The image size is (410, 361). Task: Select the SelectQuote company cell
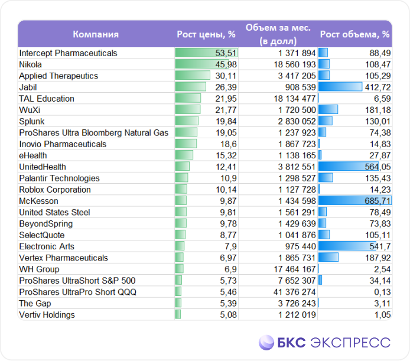pos(96,235)
